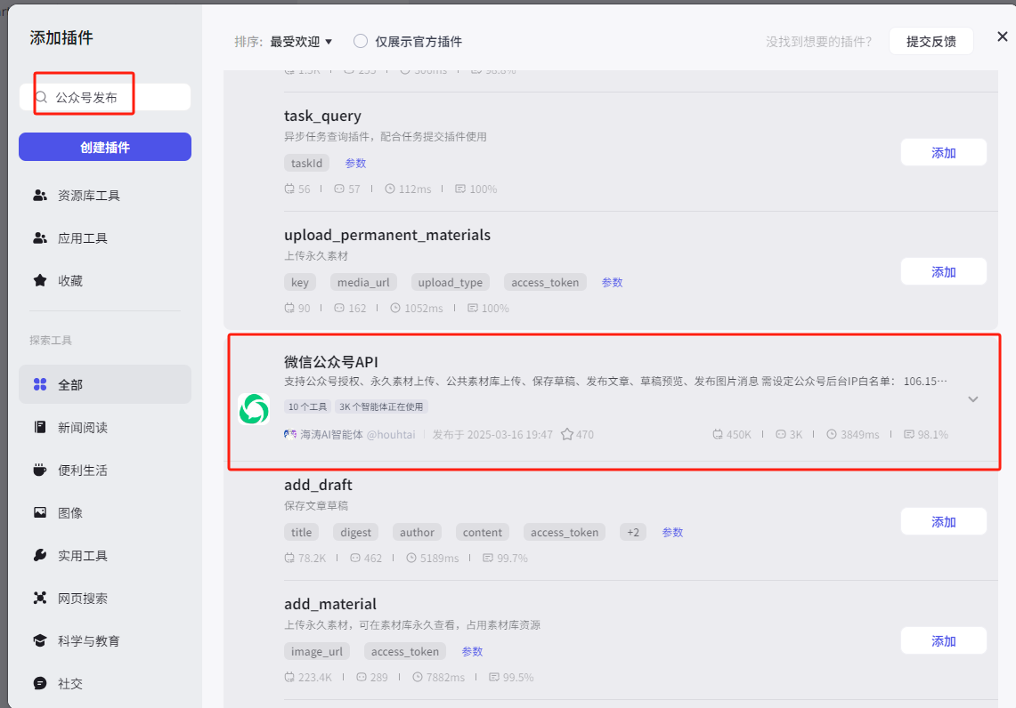Add the add_draft tool
Viewport: 1016px width, 708px height.
tap(944, 521)
